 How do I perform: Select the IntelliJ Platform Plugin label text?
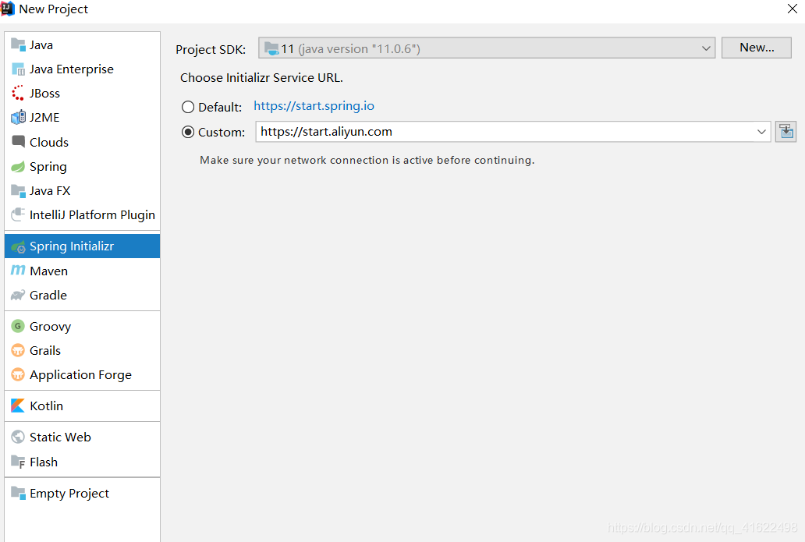pyautogui.click(x=92, y=215)
